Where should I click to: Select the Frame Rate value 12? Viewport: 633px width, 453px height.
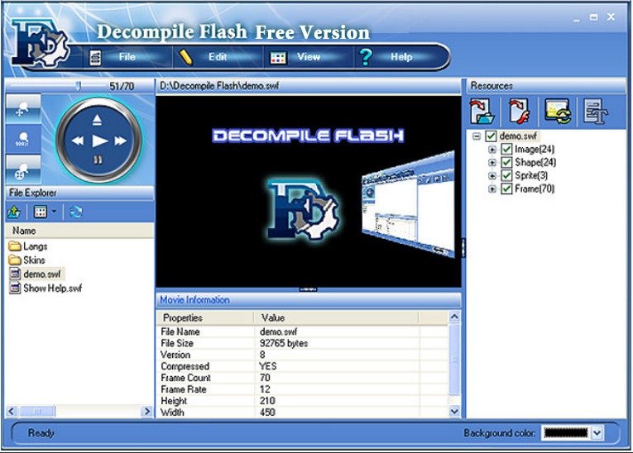pos(265,389)
